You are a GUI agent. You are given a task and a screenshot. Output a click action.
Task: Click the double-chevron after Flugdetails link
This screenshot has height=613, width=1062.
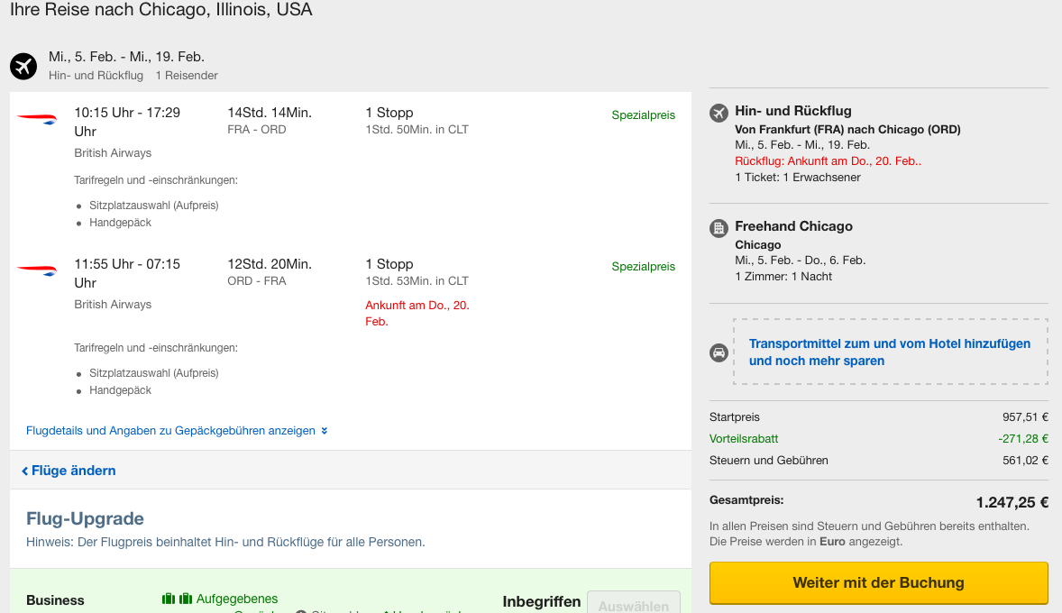(x=325, y=431)
